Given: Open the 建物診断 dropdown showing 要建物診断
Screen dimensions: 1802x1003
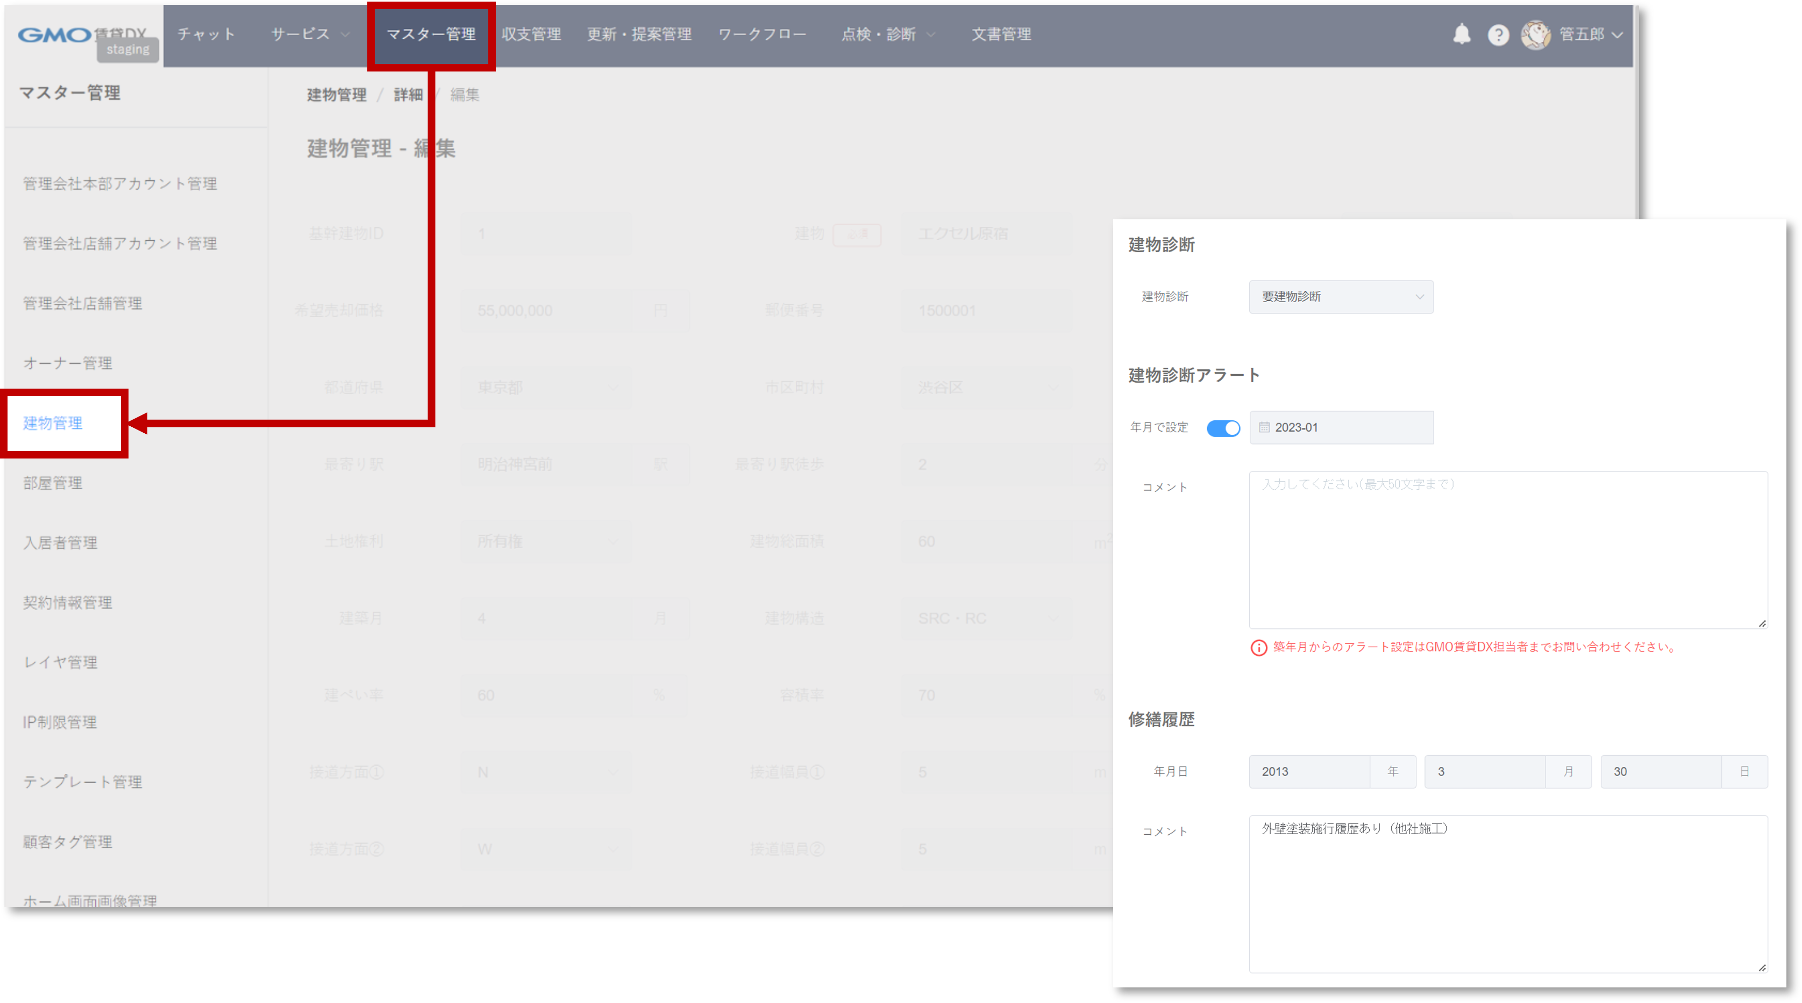Looking at the screenshot, I should 1340,297.
